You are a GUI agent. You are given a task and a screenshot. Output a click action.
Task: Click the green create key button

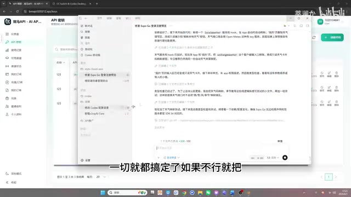[332, 37]
